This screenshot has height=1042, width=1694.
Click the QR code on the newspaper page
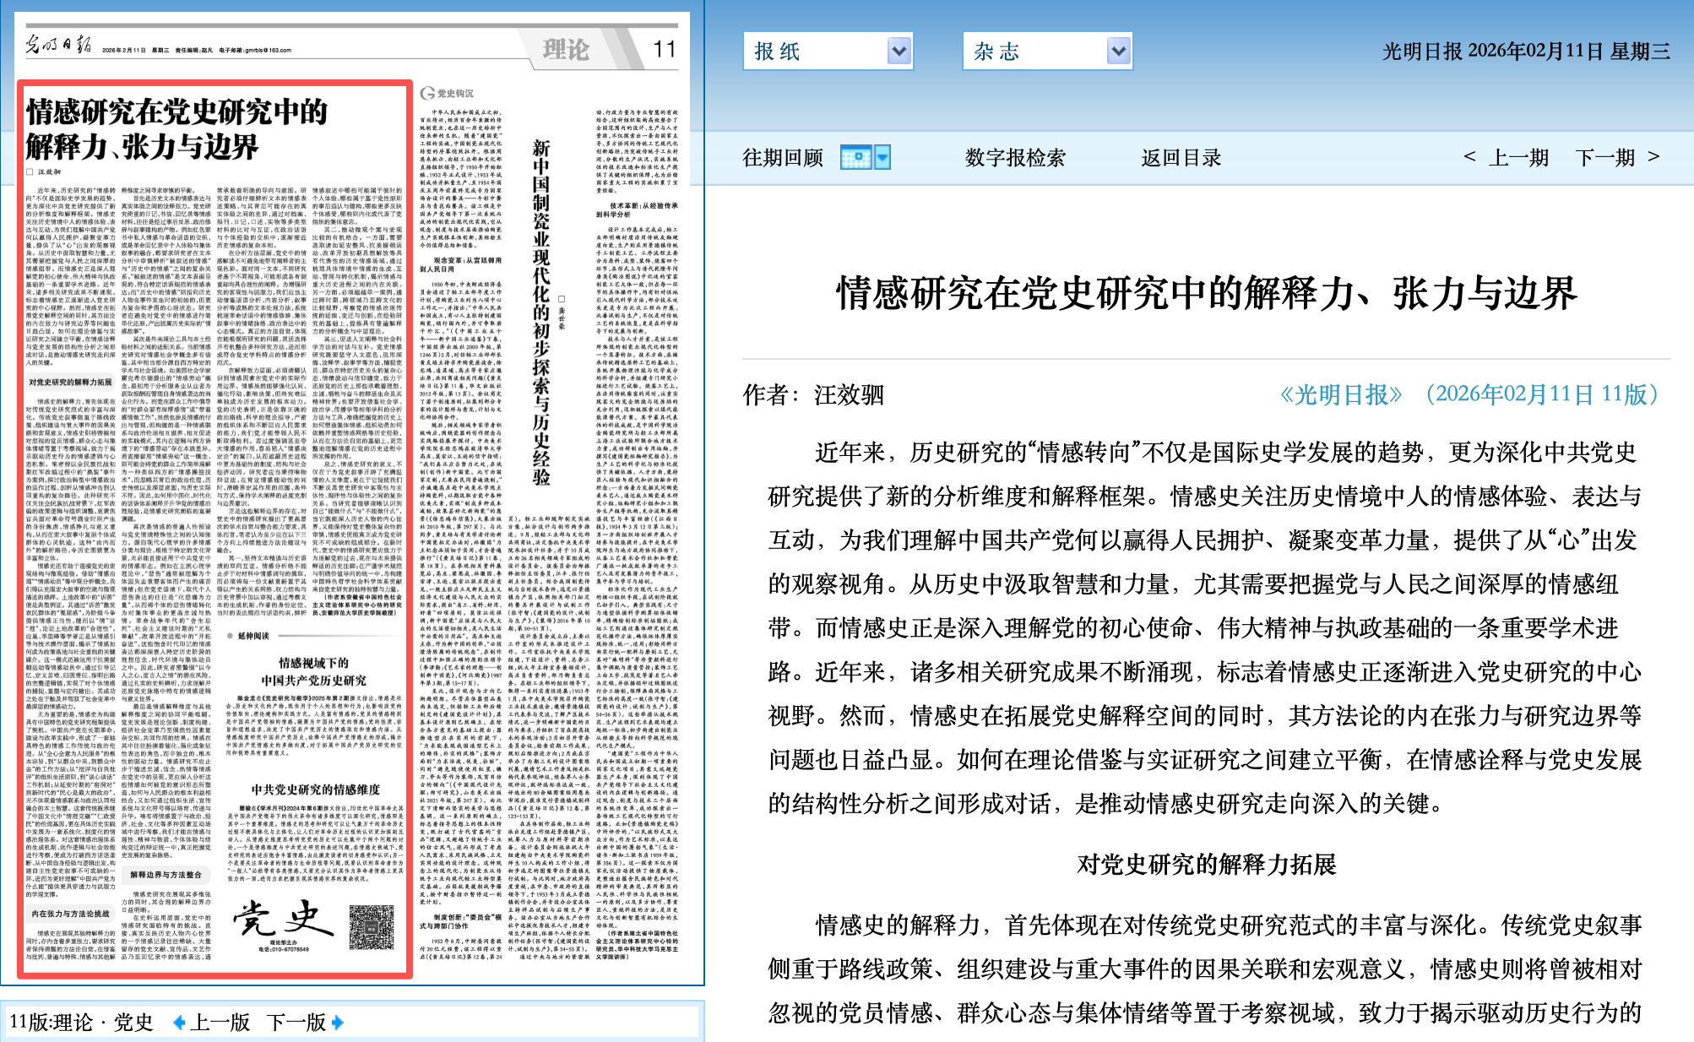tap(372, 929)
